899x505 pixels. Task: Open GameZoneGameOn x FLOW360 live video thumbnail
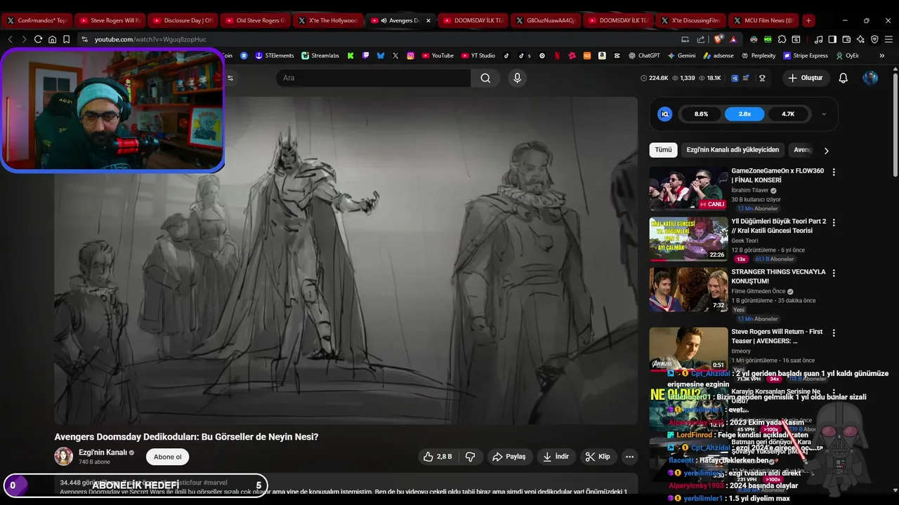(688, 189)
